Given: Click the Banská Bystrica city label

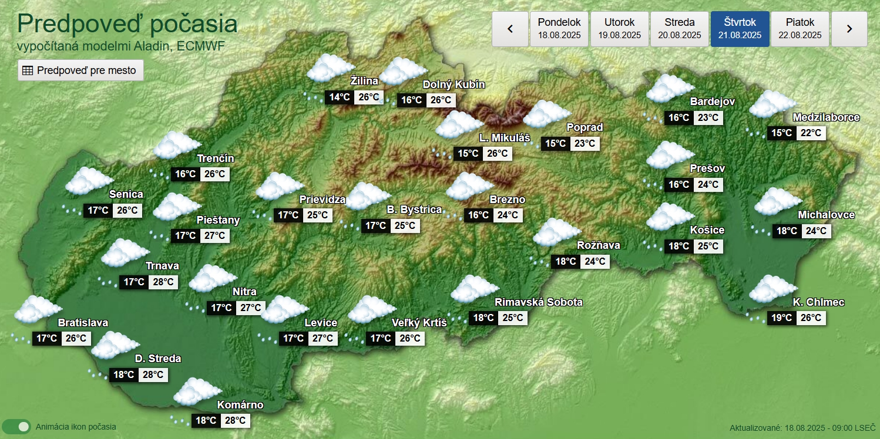Looking at the screenshot, I should click(x=414, y=210).
